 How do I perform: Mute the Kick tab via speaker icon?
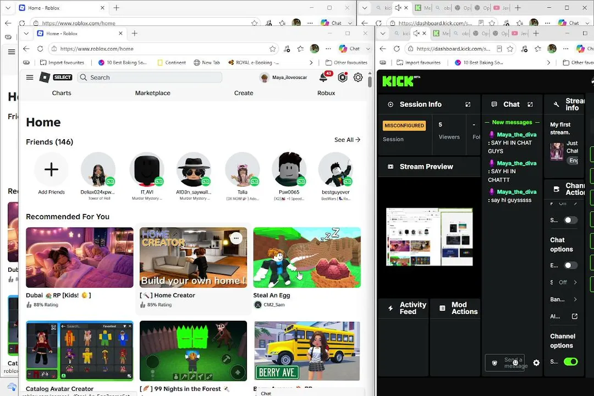416,34
